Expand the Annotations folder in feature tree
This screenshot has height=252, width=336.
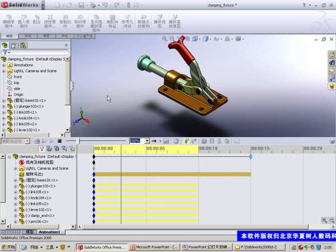4,64
